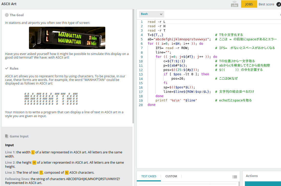Click the Best score label

point(266,4)
